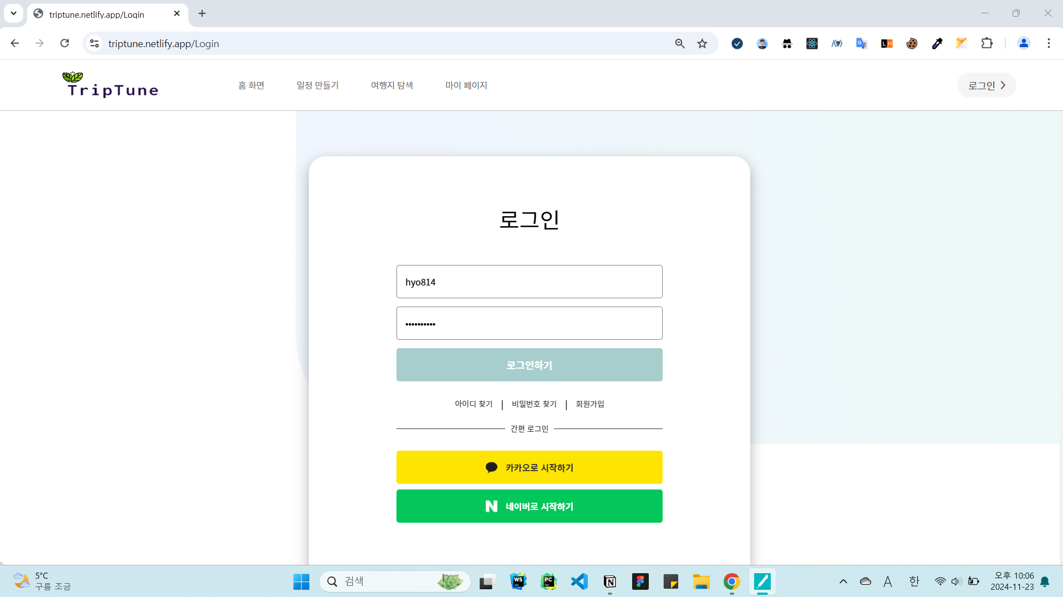
Task: Go to 일정 만들기 menu
Action: (317, 85)
